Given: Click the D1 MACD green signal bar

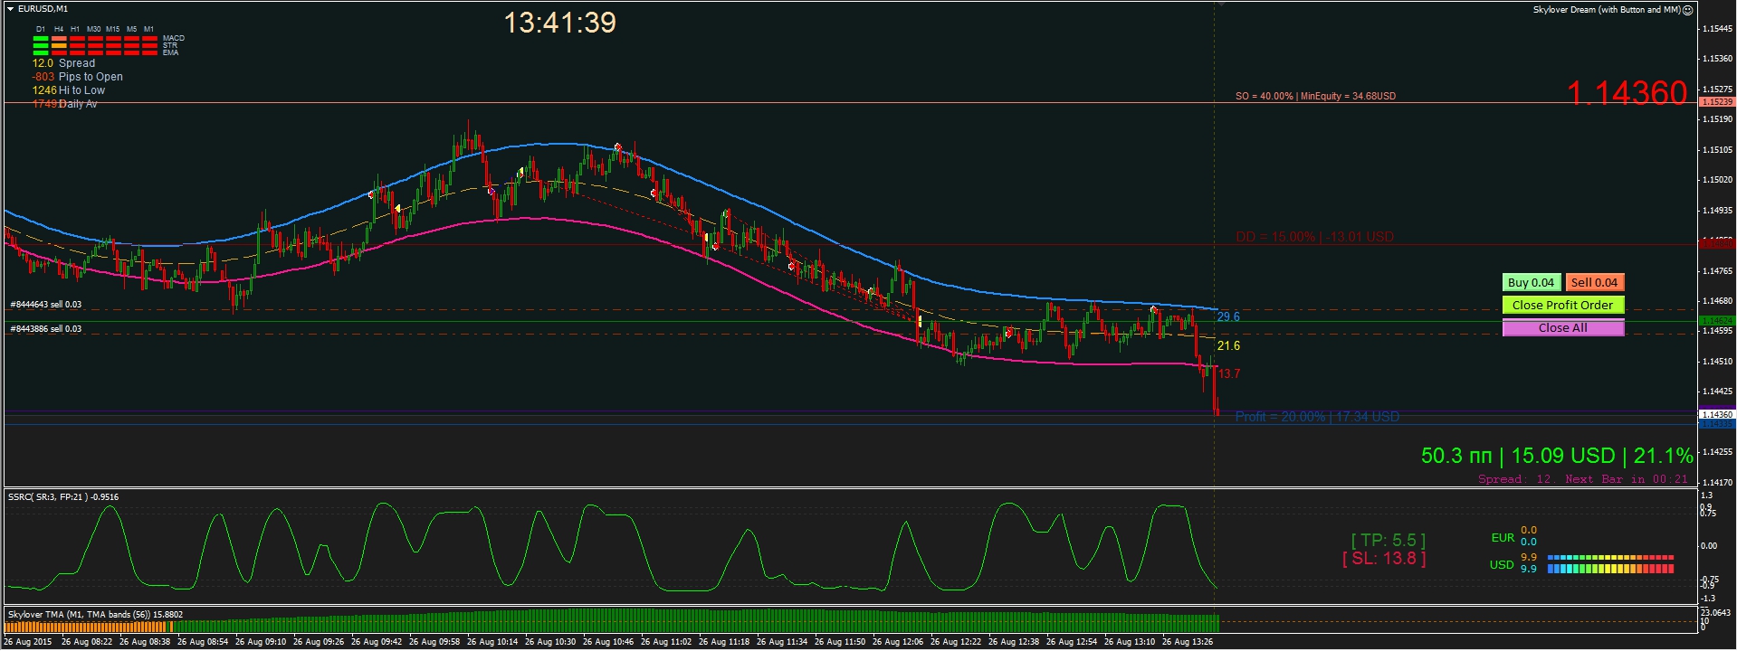Looking at the screenshot, I should tap(41, 39).
